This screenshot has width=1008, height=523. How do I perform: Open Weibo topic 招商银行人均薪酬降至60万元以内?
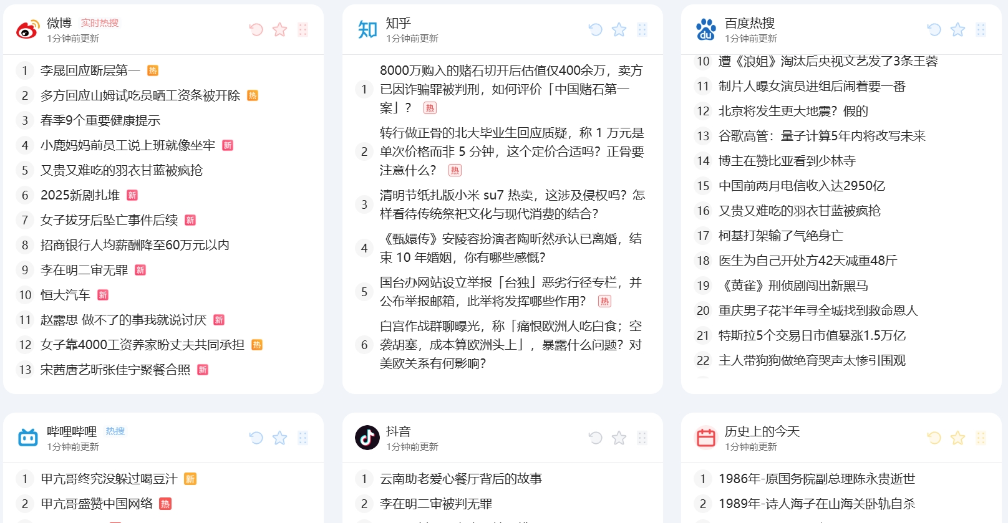pos(135,245)
